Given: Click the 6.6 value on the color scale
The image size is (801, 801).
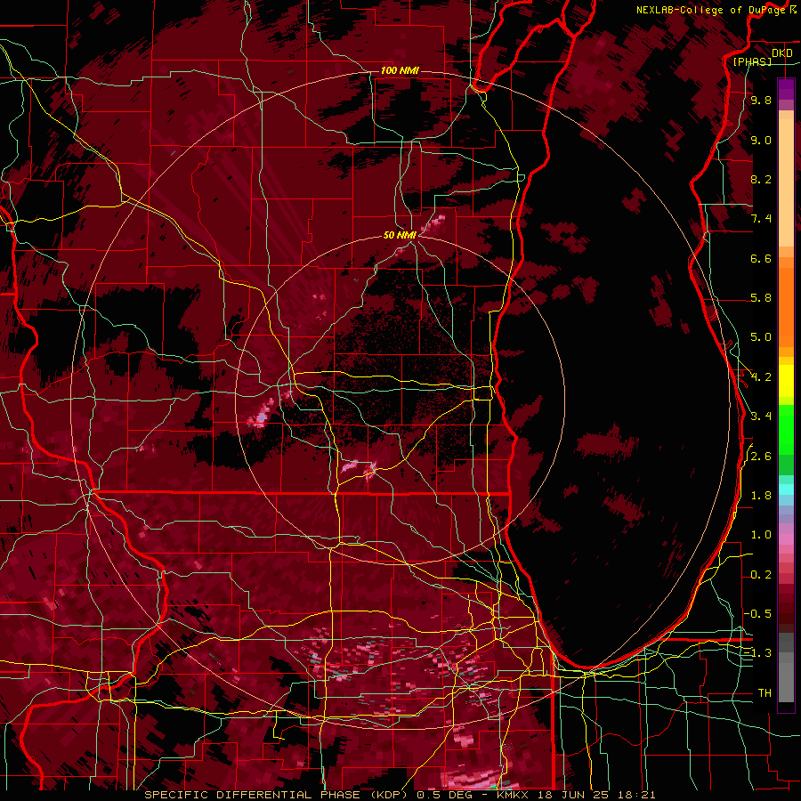Looking at the screenshot, I should (761, 258).
